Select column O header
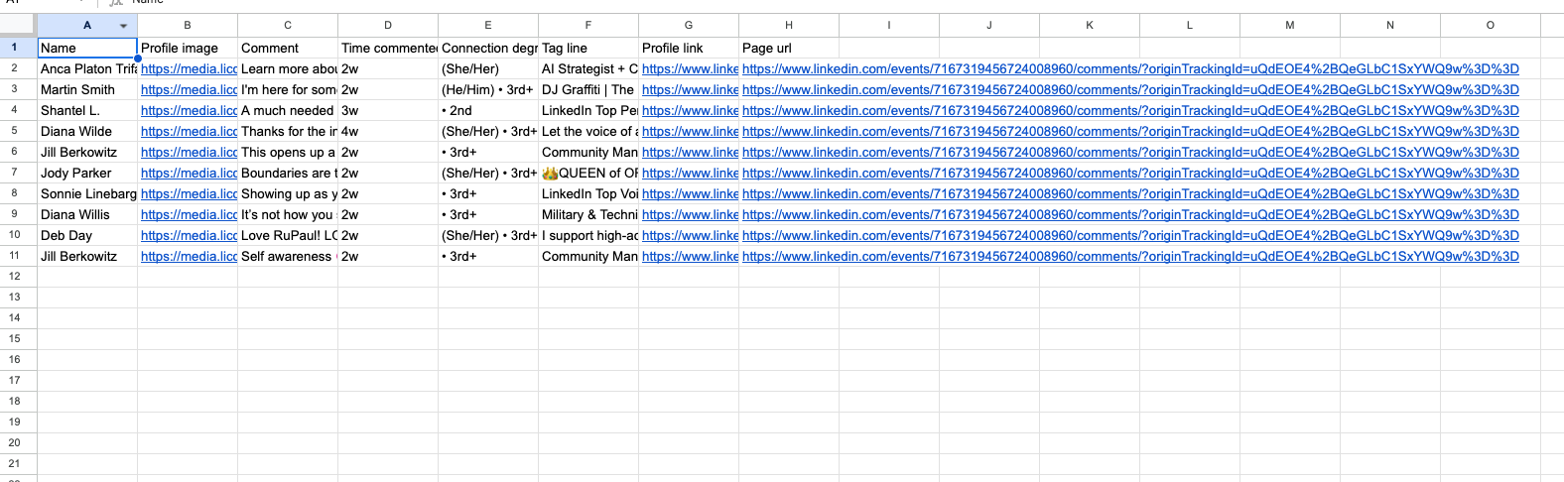The image size is (1564, 482). pyautogui.click(x=1491, y=25)
